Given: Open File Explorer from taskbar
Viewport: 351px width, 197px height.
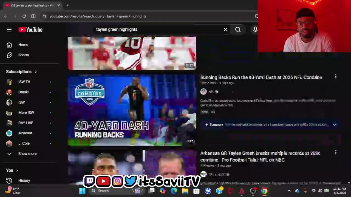Looking at the screenshot, I should point(185,191).
